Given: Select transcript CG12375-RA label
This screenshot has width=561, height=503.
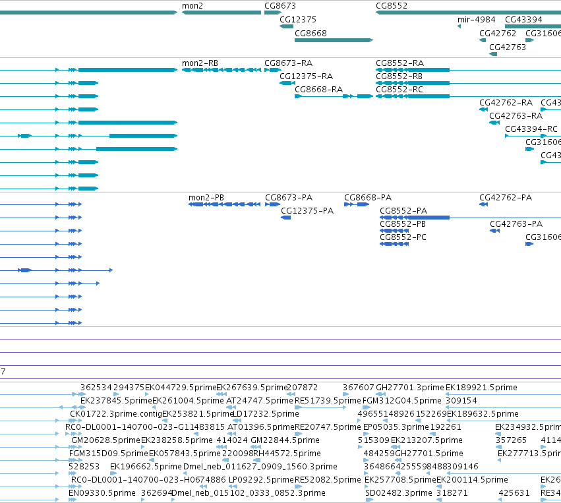Looking at the screenshot, I should (307, 76).
